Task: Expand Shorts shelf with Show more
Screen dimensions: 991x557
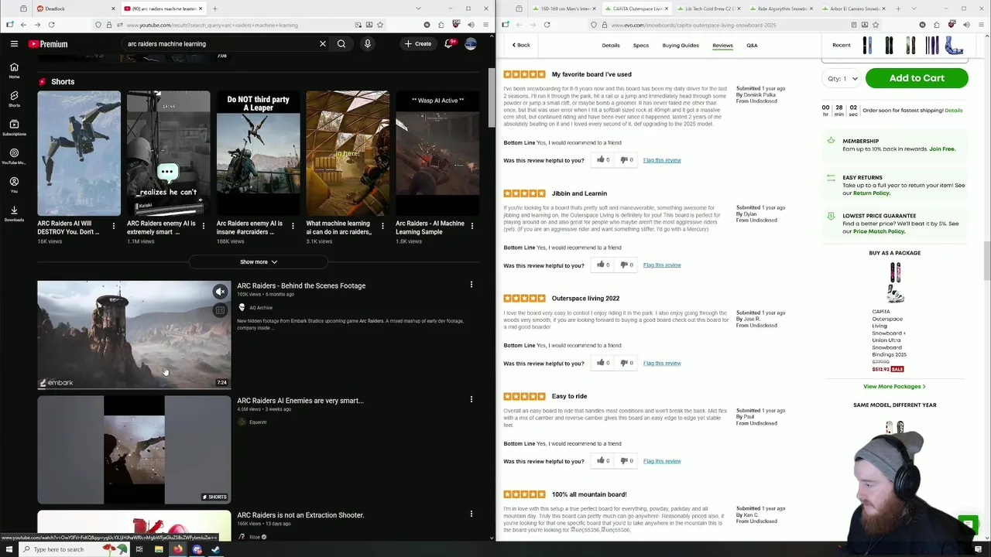Action: point(259,262)
